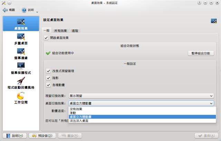Toggle the 陰影 checkbox
Image resolution: width=221 pixels, height=141 pixels.
(x=48, y=78)
